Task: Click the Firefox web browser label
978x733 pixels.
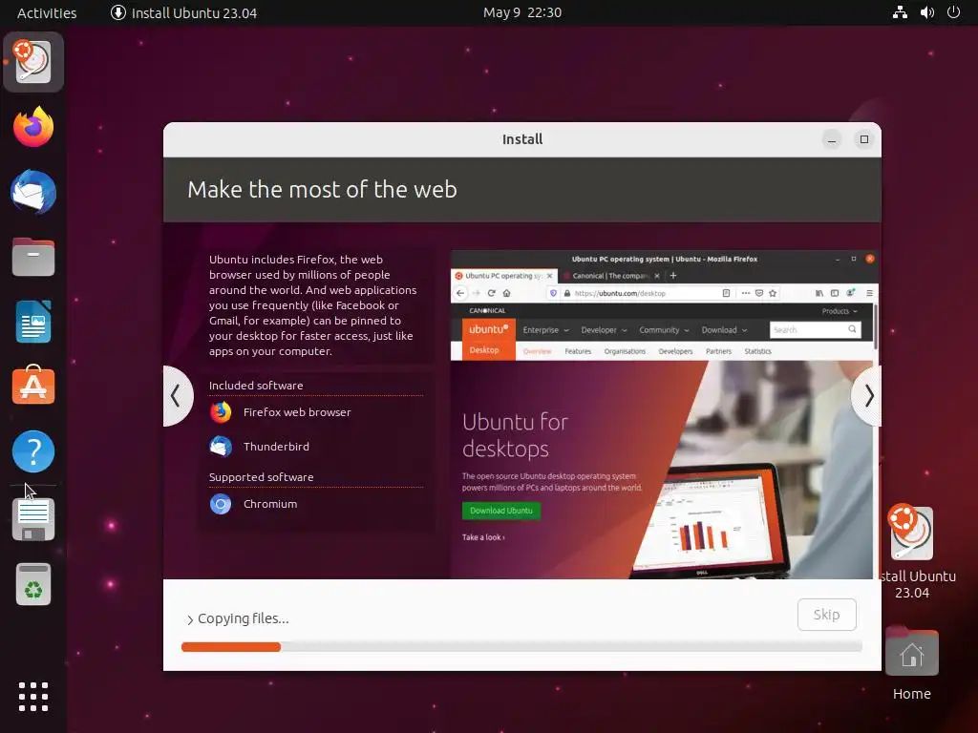Action: click(297, 412)
